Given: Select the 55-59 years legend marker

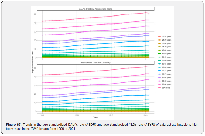Looking at the screenshot, I should coord(159,60).
